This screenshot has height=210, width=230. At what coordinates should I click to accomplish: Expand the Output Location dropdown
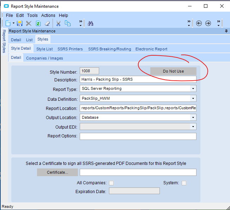[193, 117]
